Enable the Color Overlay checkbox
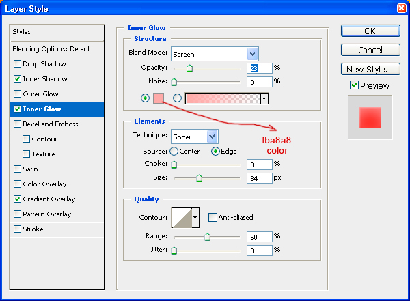 click(17, 184)
